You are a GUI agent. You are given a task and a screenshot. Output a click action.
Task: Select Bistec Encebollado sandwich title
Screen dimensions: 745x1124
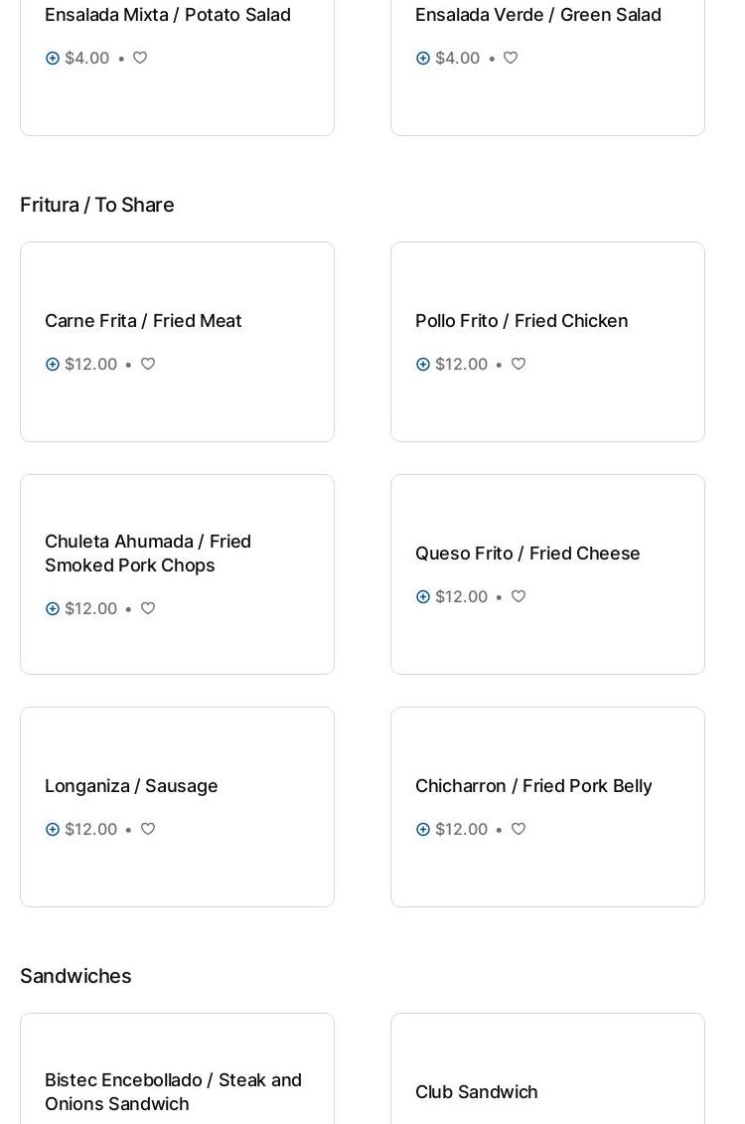(173, 1092)
